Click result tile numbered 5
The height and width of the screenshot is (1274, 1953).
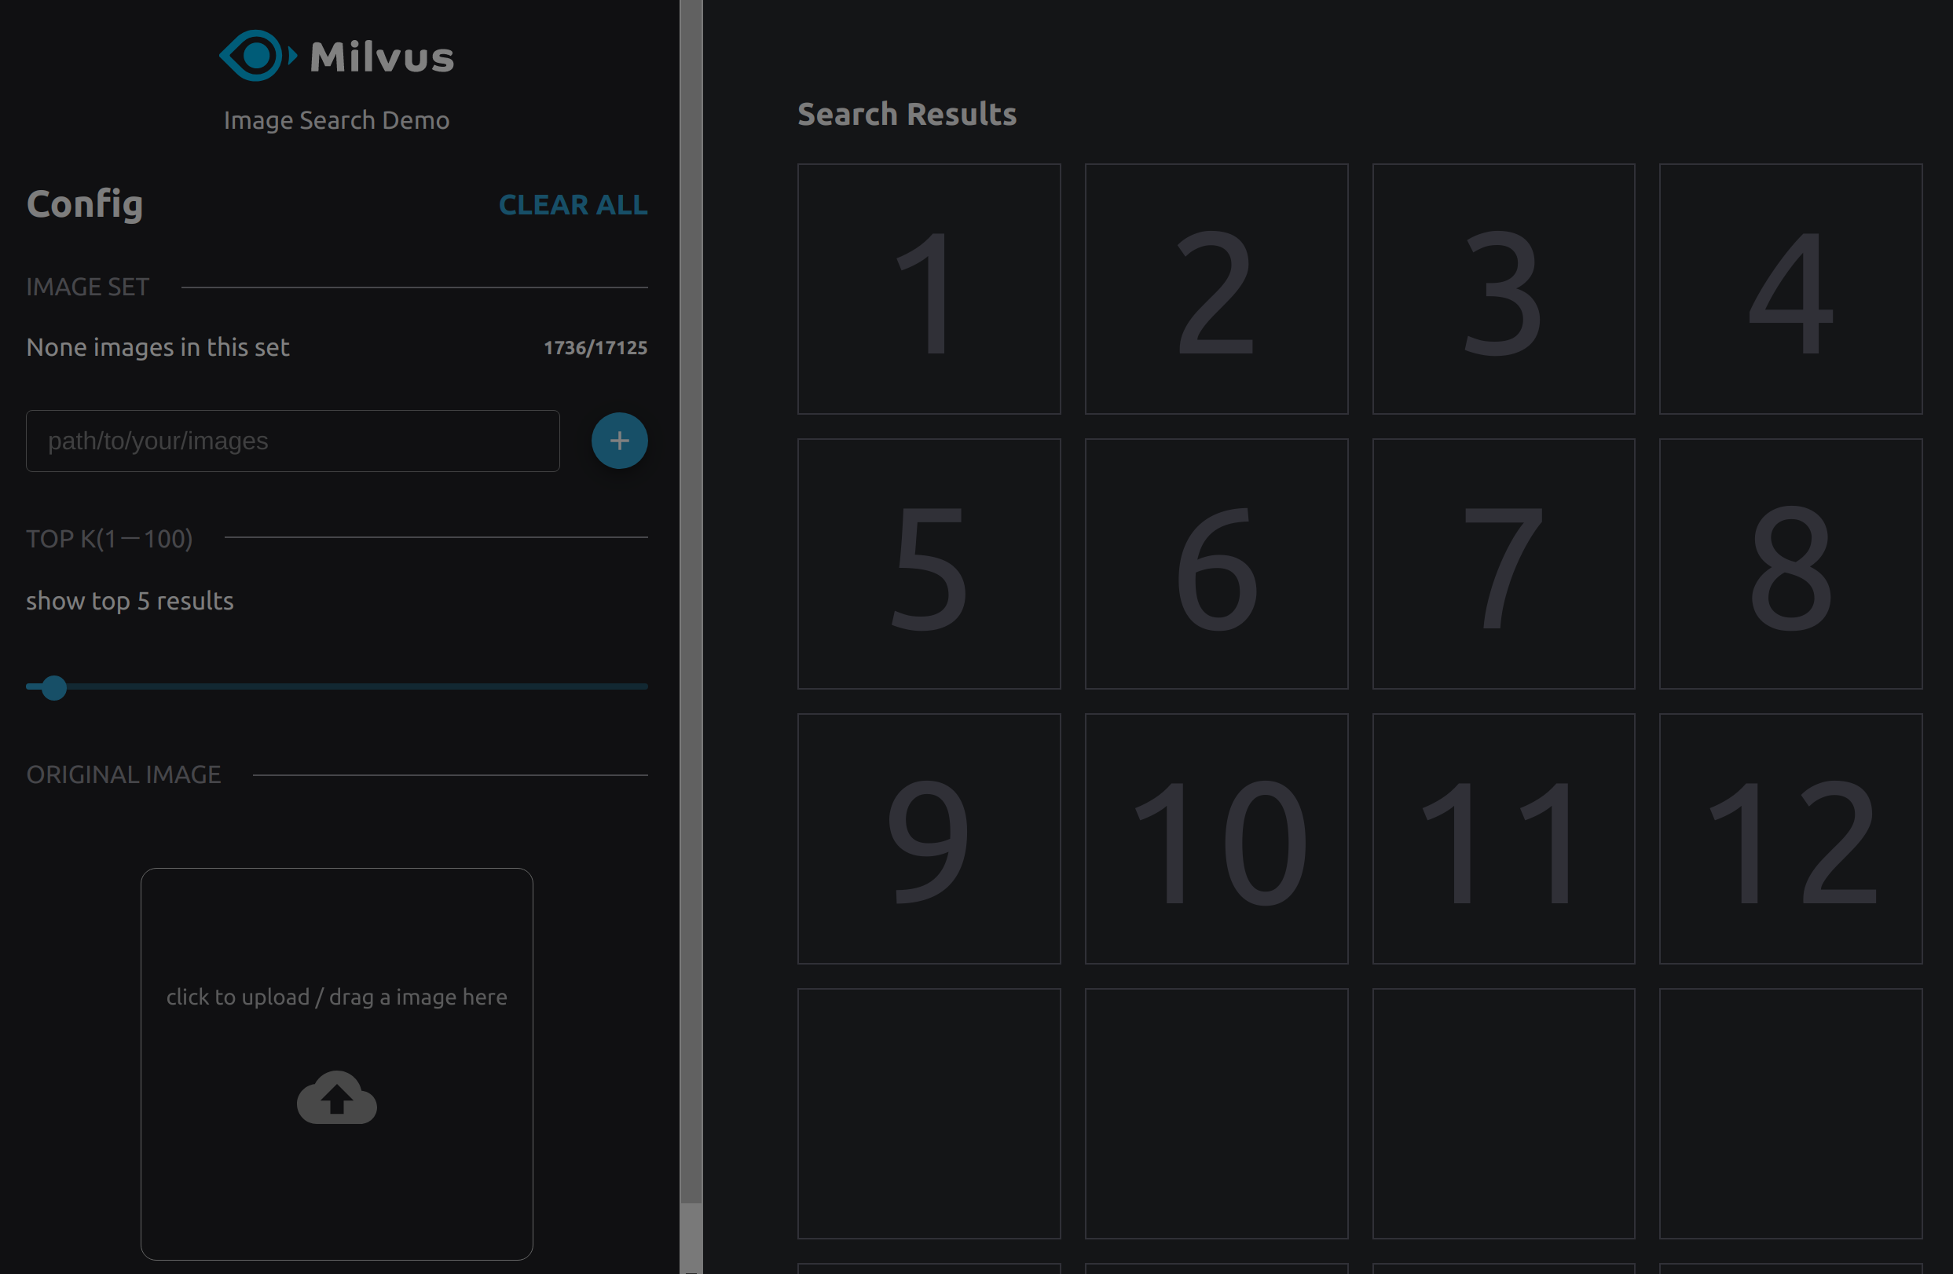coord(928,565)
